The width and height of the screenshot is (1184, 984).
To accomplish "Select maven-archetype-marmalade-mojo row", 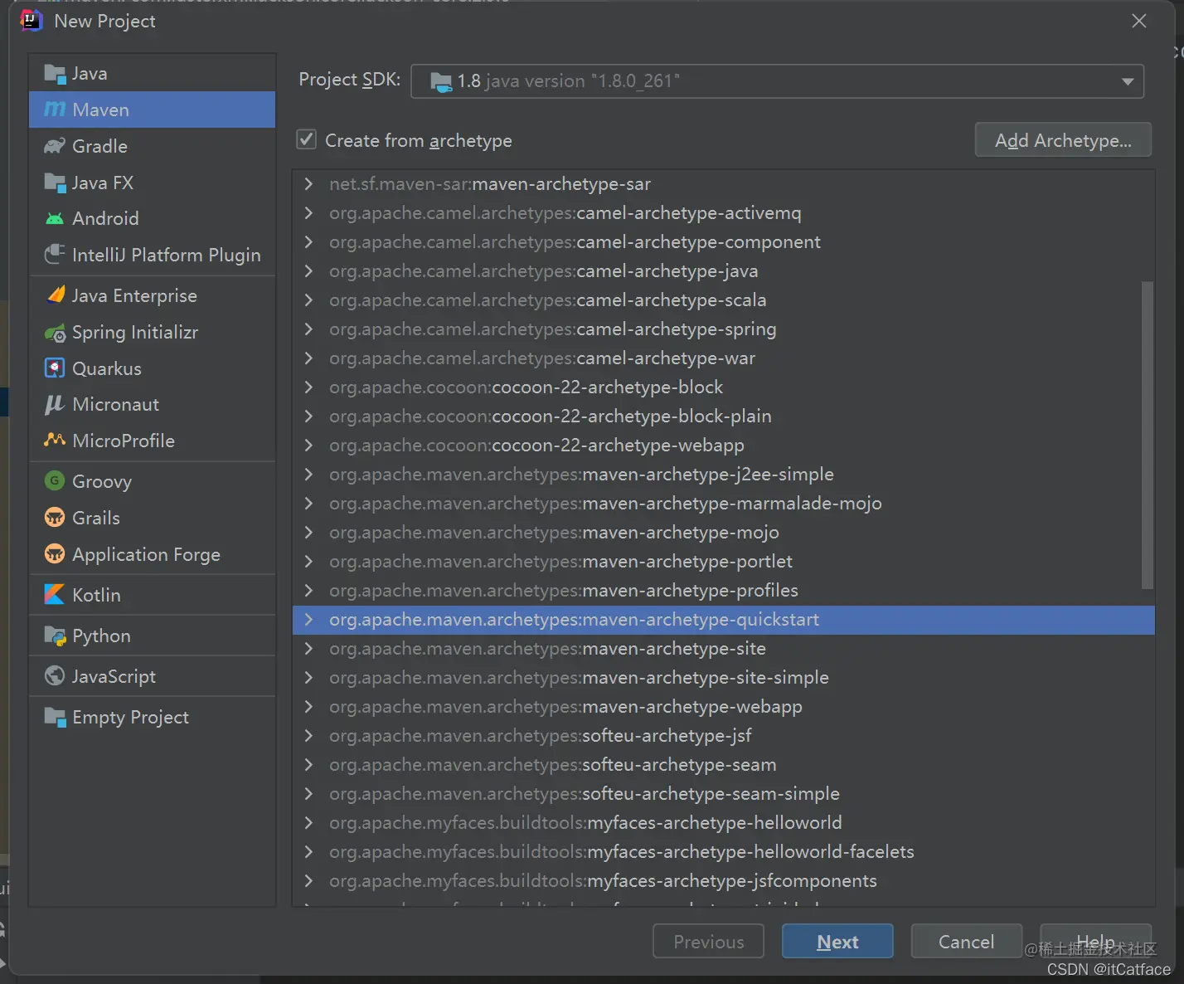I will [x=724, y=503].
